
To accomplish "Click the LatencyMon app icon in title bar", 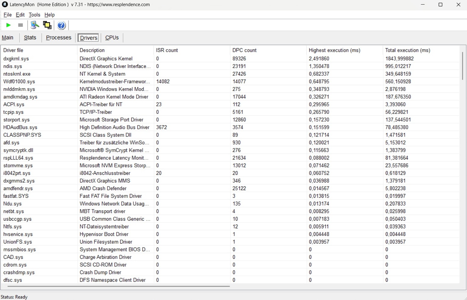I will tap(5, 5).
